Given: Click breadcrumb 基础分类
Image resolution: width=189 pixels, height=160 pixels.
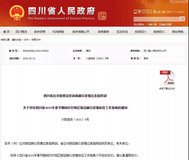Looking at the screenshot, I should pos(17,40).
